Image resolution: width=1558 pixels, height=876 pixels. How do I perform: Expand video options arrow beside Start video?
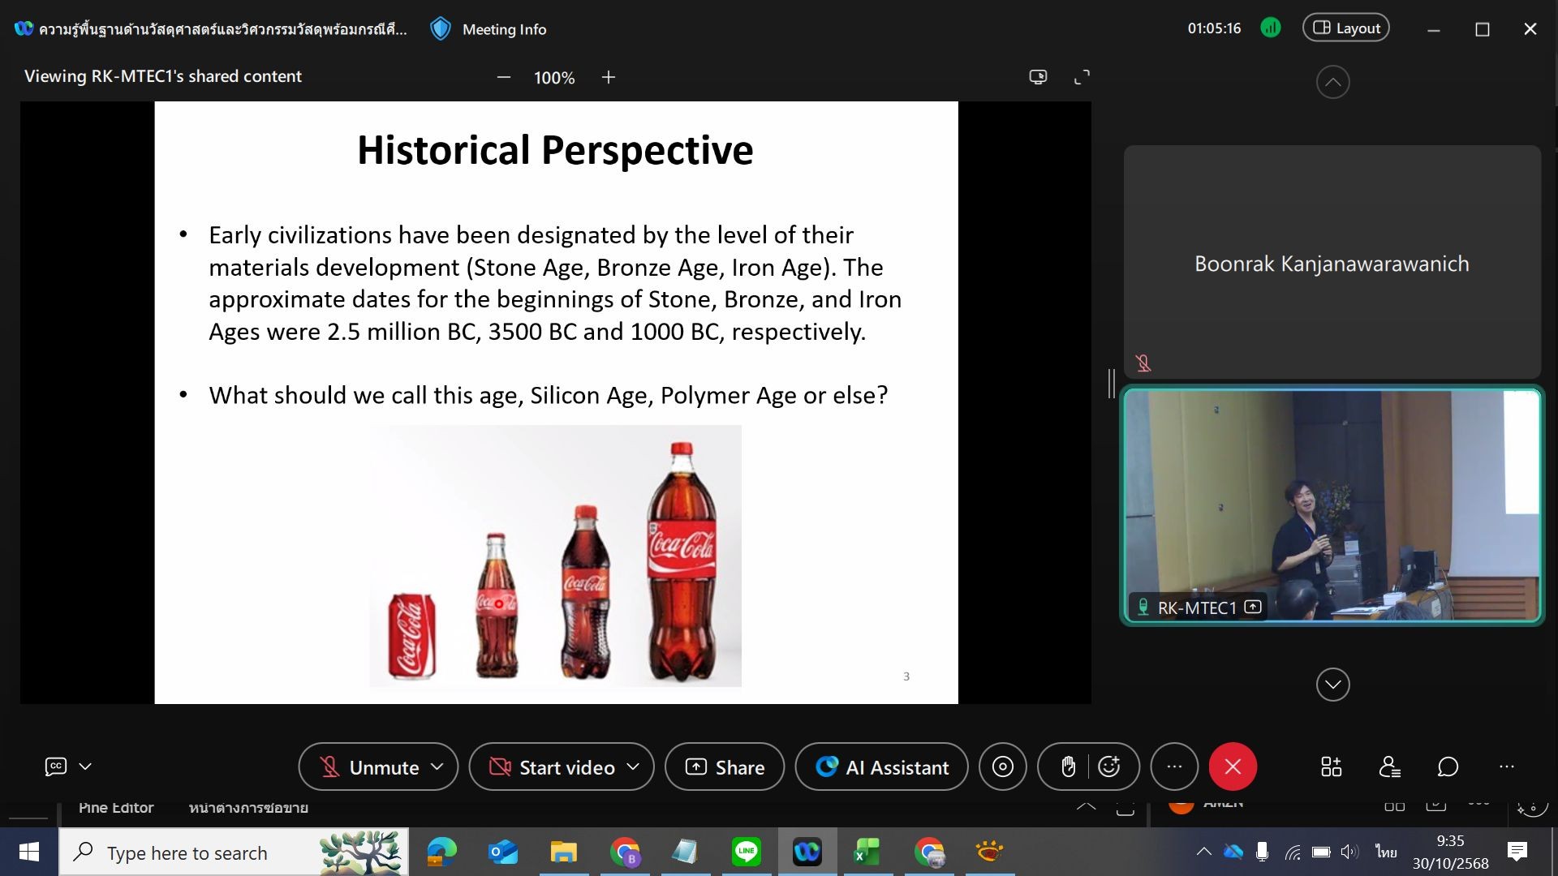pos(634,766)
